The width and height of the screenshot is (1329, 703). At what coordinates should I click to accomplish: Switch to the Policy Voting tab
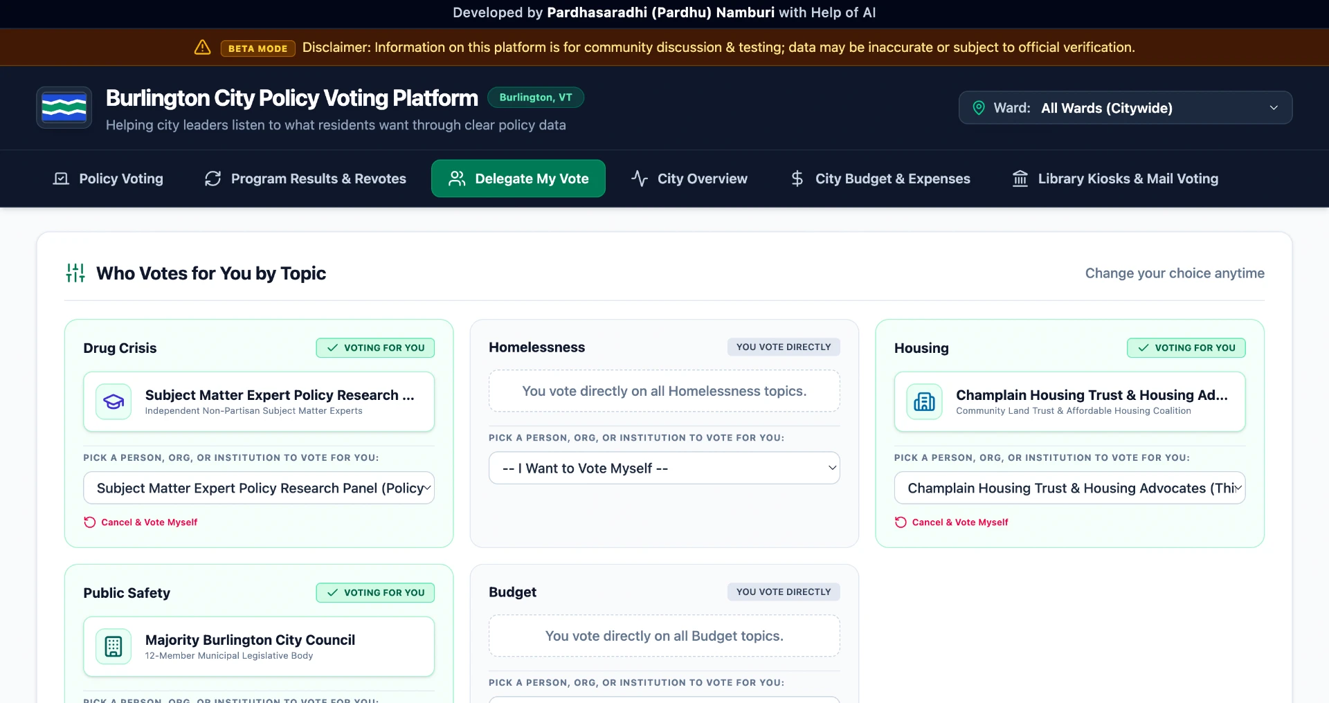[x=109, y=179]
